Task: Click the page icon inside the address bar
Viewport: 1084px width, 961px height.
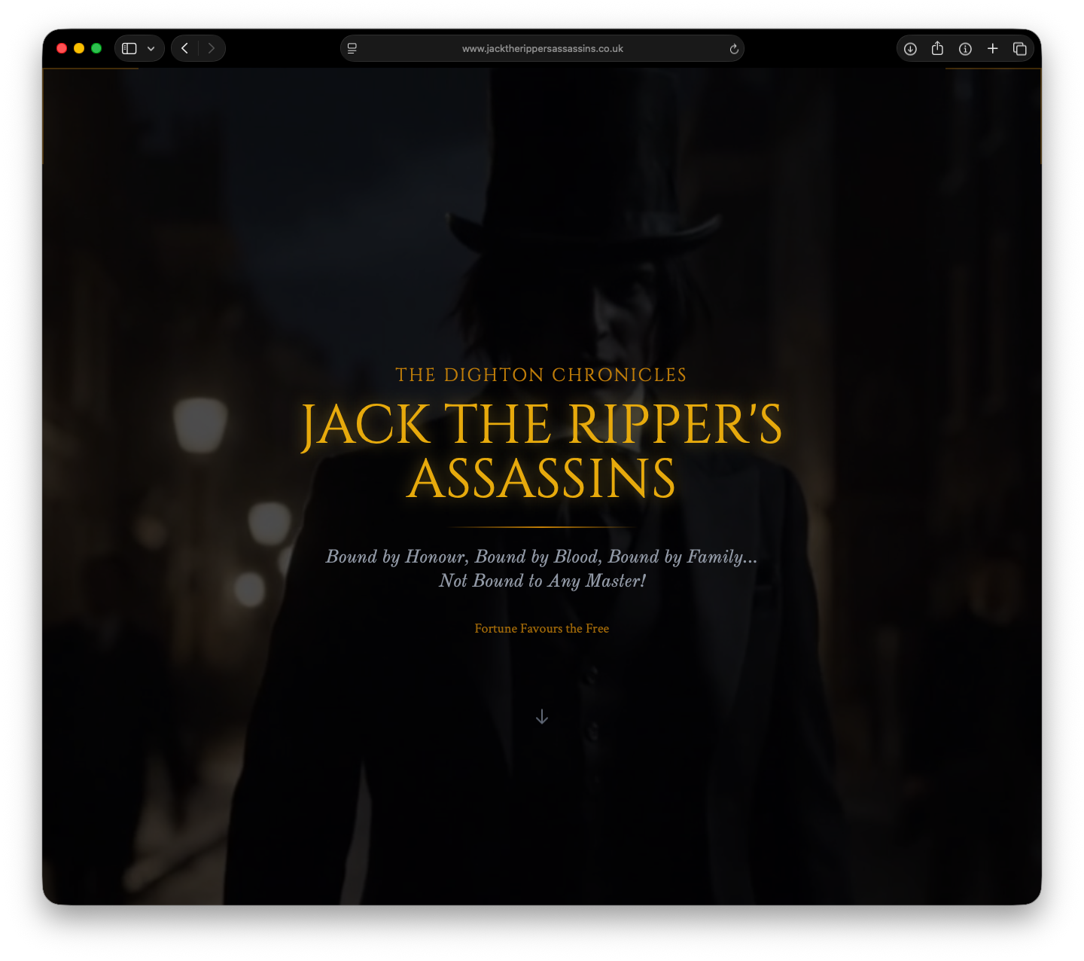Action: (x=352, y=48)
